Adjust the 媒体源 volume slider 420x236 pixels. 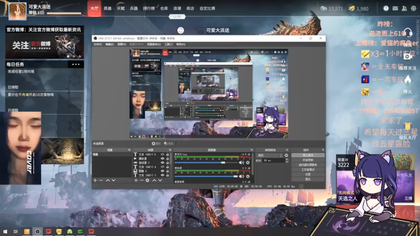click(x=206, y=176)
